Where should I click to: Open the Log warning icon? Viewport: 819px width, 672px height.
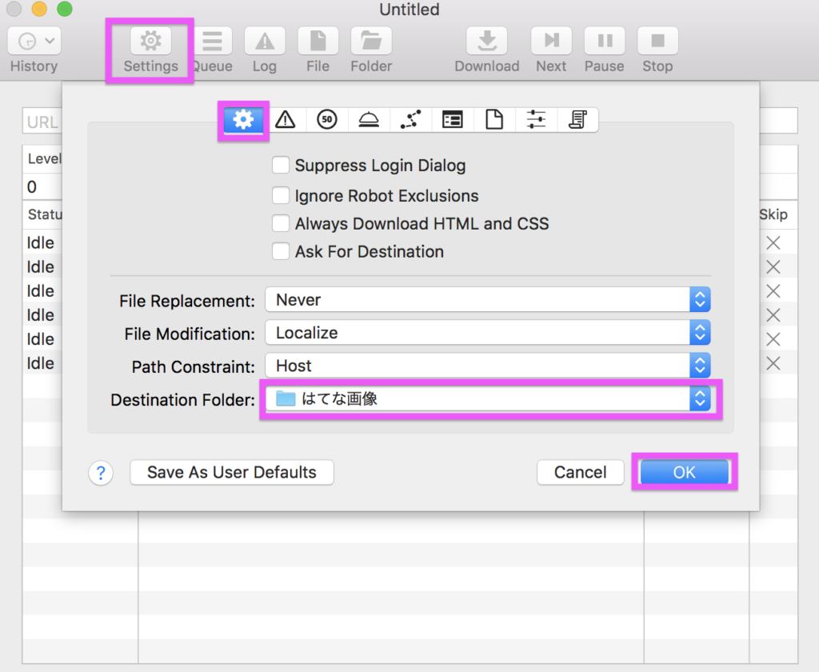[265, 41]
